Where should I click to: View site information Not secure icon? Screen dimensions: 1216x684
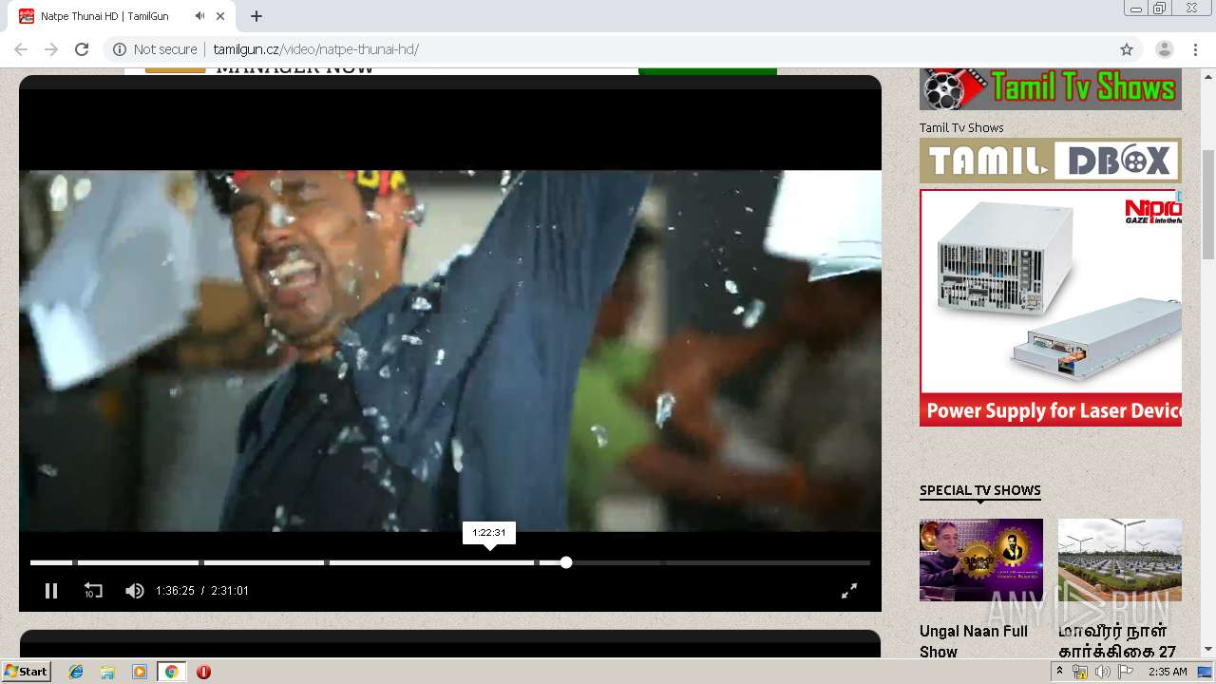coord(120,49)
